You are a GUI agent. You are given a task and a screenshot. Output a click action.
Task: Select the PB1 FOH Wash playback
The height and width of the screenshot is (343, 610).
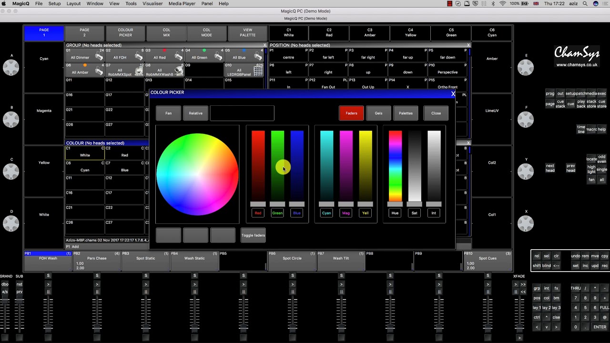click(48, 261)
